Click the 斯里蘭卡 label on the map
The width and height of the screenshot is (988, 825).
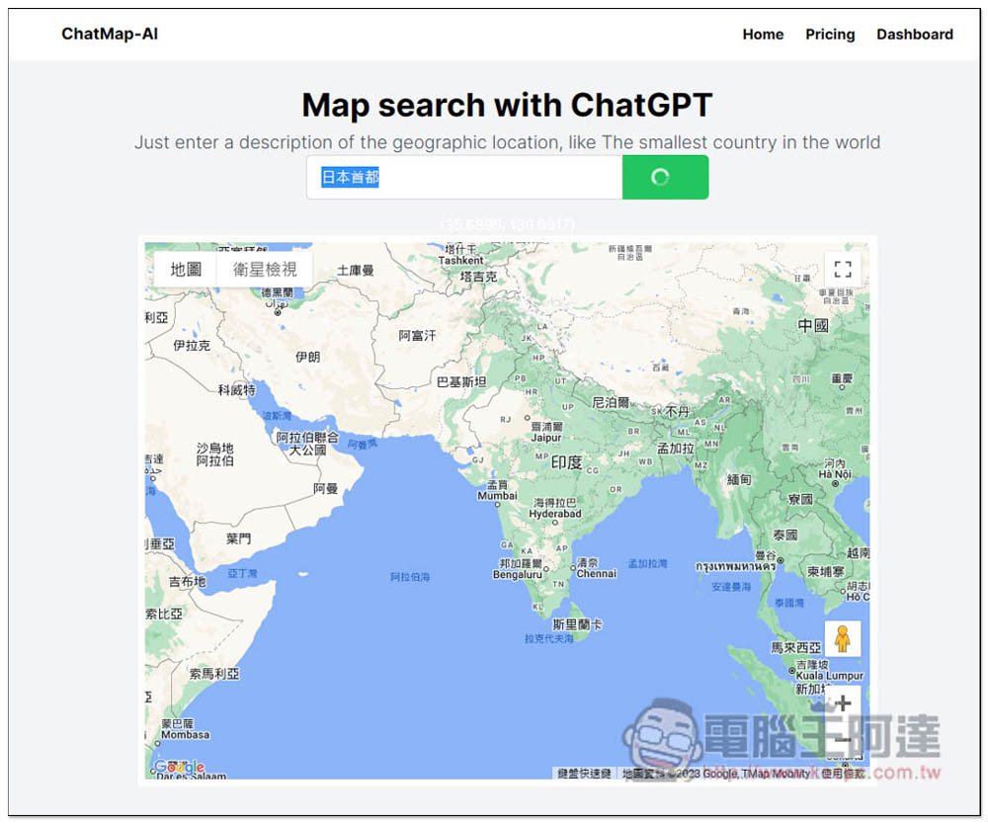click(x=577, y=624)
